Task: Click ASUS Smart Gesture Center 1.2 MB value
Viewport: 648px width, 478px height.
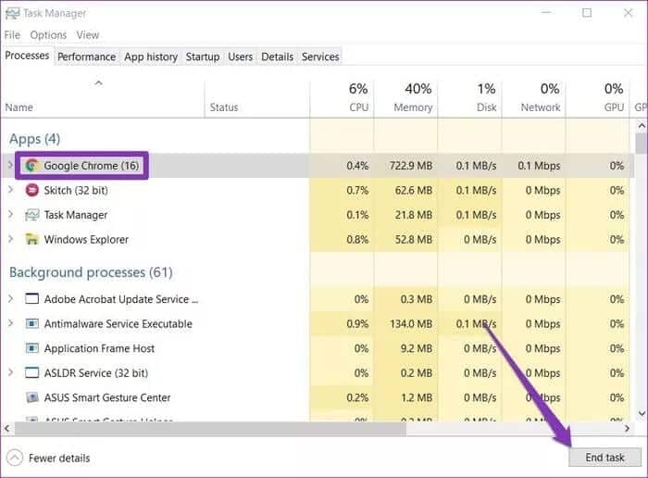Action: point(417,397)
